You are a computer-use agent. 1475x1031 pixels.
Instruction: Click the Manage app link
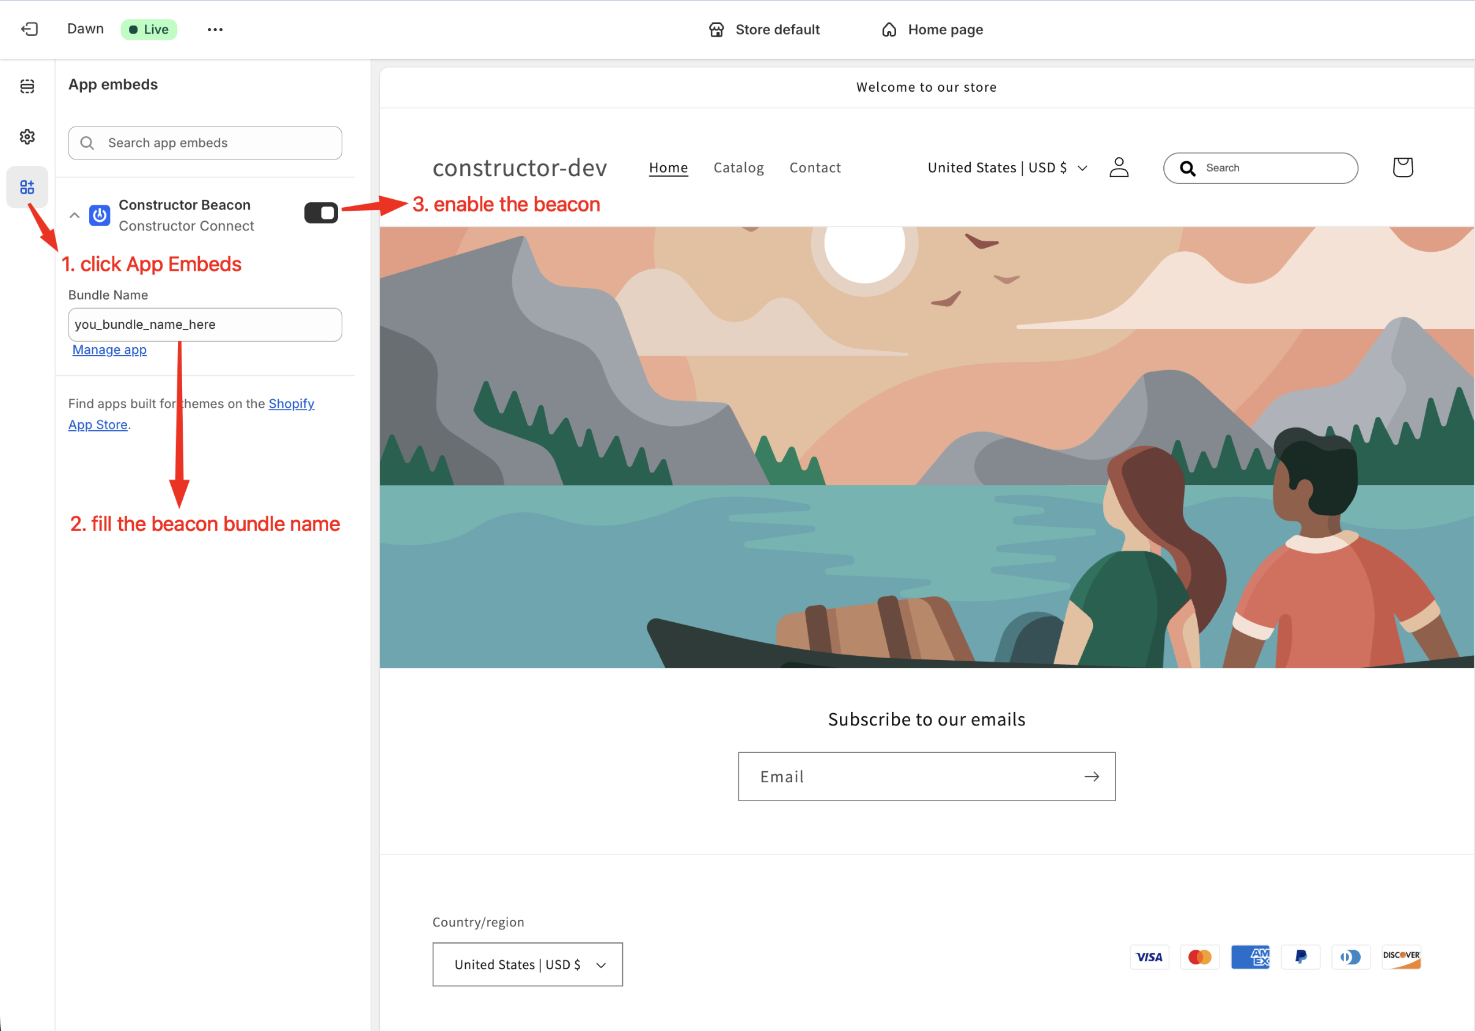(x=109, y=350)
